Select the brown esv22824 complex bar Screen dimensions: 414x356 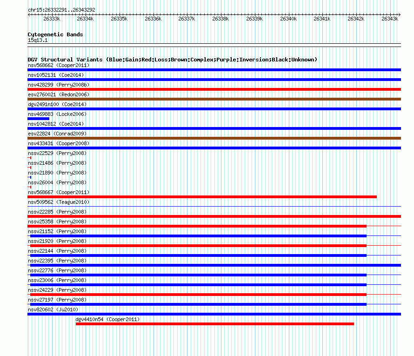pyautogui.click(x=214, y=138)
